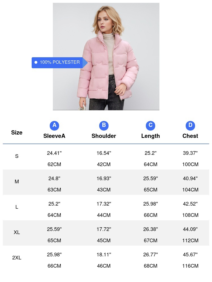Click the 46CM shoulder value
The image size is (212, 282).
tap(104, 266)
